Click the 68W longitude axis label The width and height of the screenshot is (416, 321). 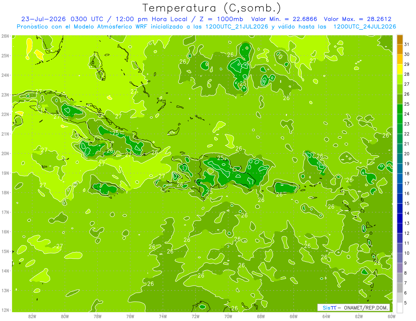point(261,316)
